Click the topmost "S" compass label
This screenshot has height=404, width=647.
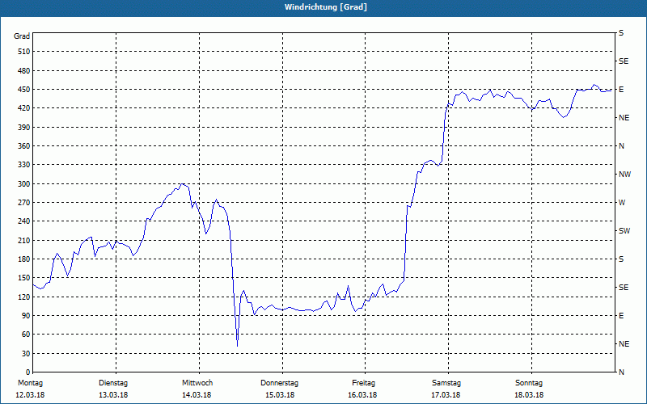(x=621, y=33)
